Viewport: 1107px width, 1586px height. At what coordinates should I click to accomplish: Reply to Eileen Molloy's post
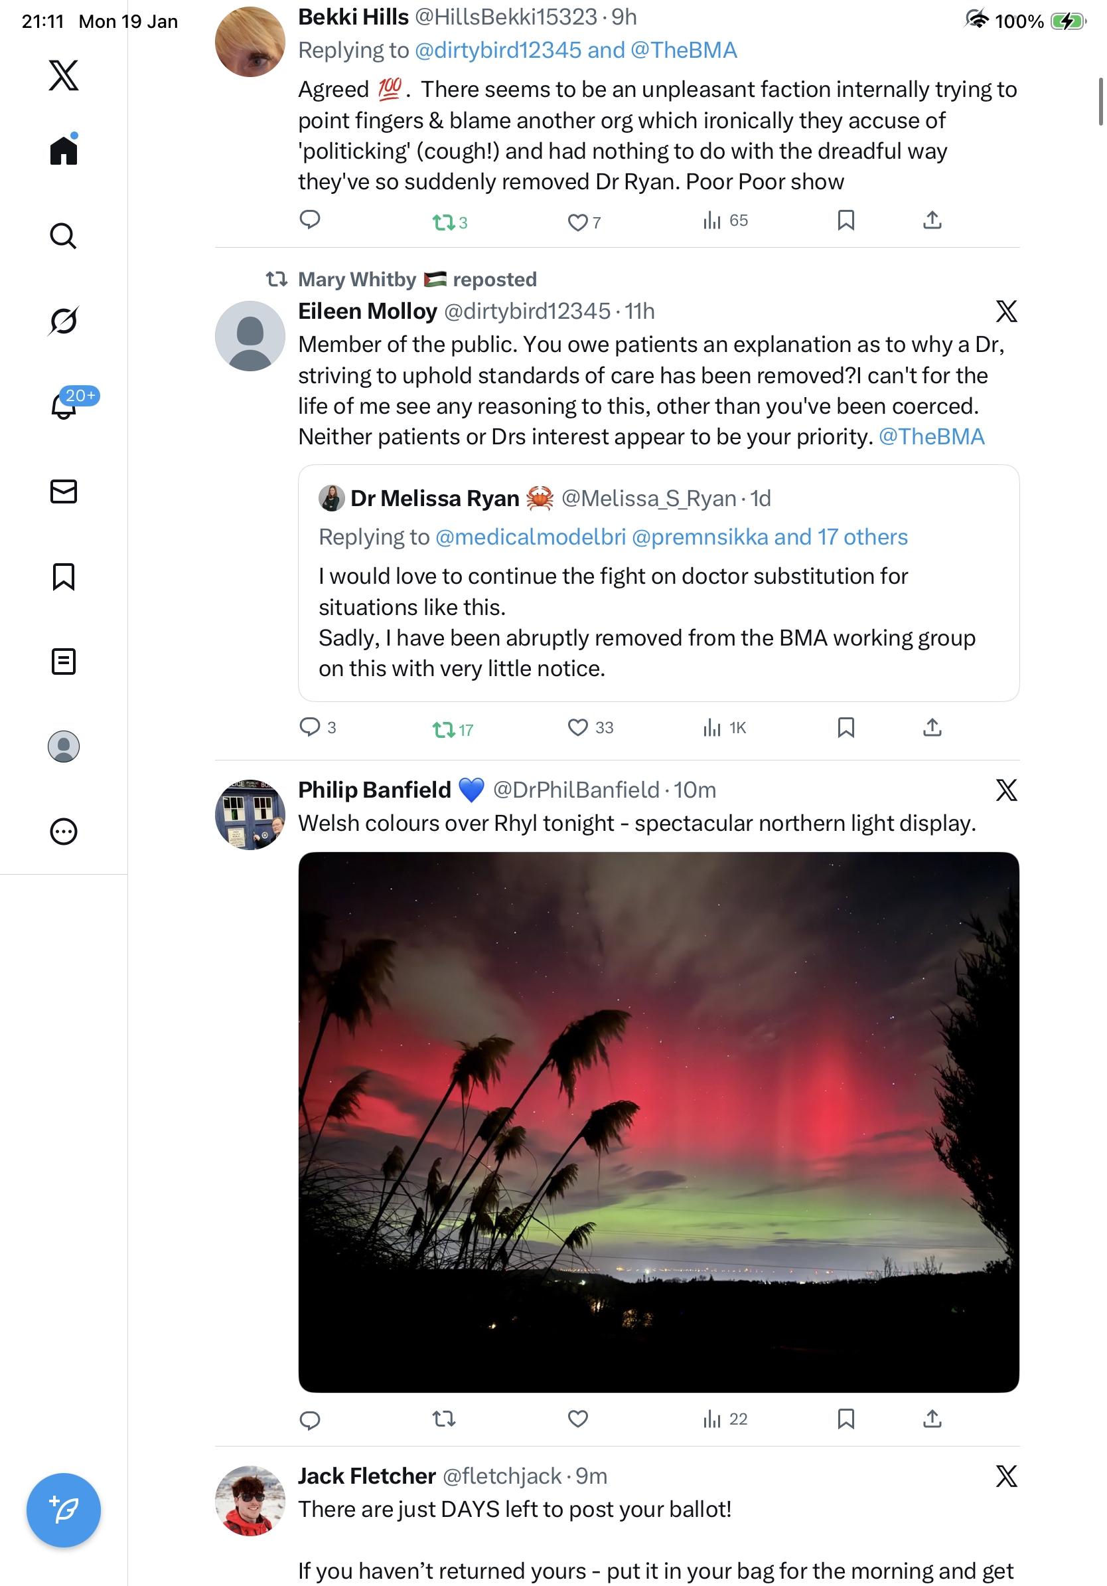(x=310, y=727)
